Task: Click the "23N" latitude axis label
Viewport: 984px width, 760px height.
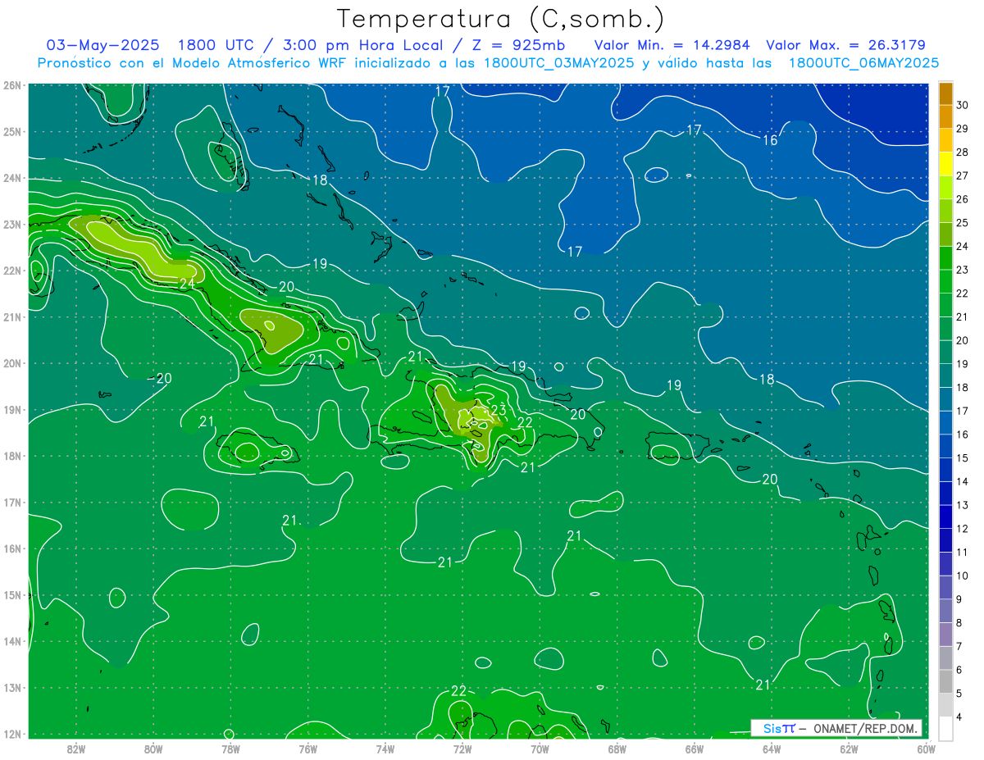Action: point(11,224)
